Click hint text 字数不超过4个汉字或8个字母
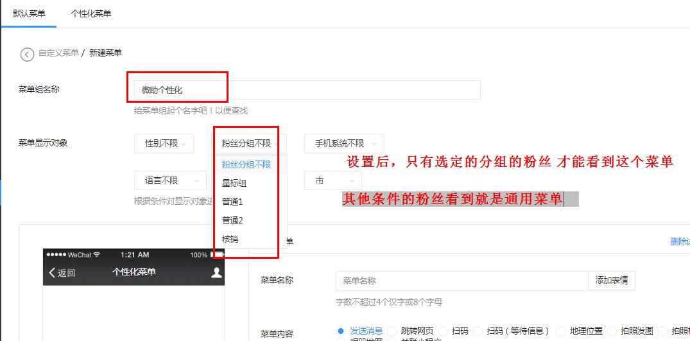The image size is (690, 341). tap(389, 302)
